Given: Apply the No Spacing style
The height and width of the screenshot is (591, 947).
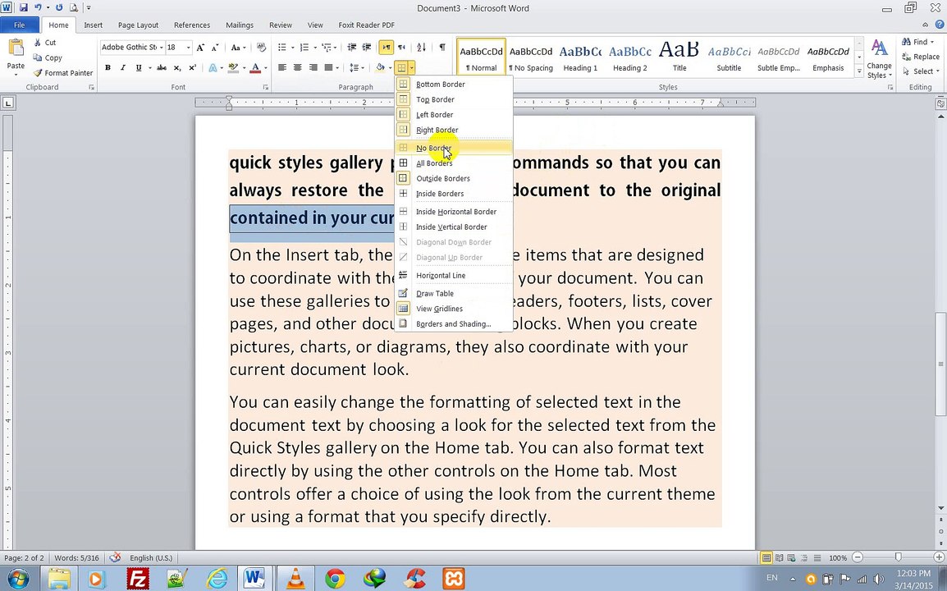Looking at the screenshot, I should pos(531,57).
